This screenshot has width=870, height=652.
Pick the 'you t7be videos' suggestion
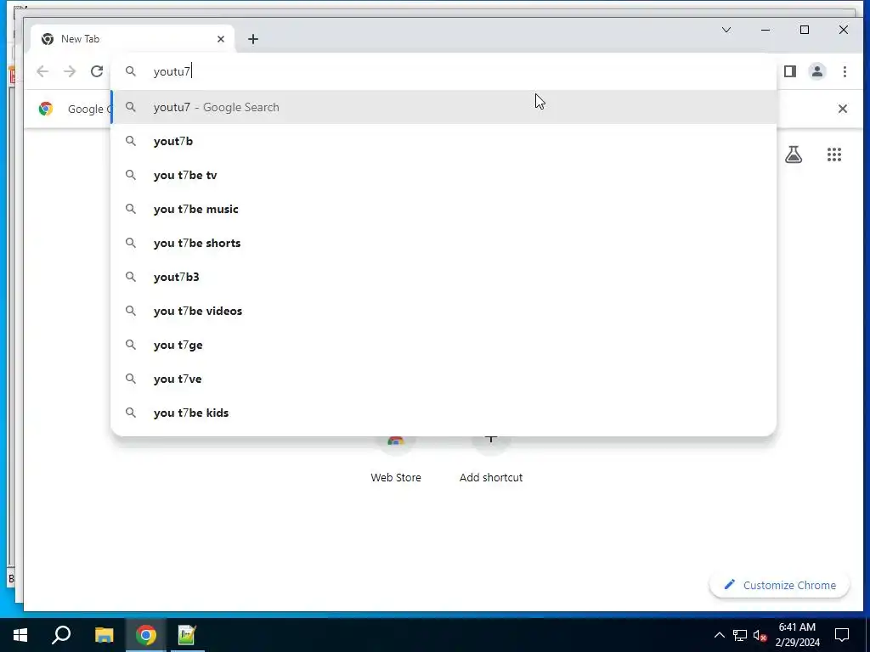(443, 311)
